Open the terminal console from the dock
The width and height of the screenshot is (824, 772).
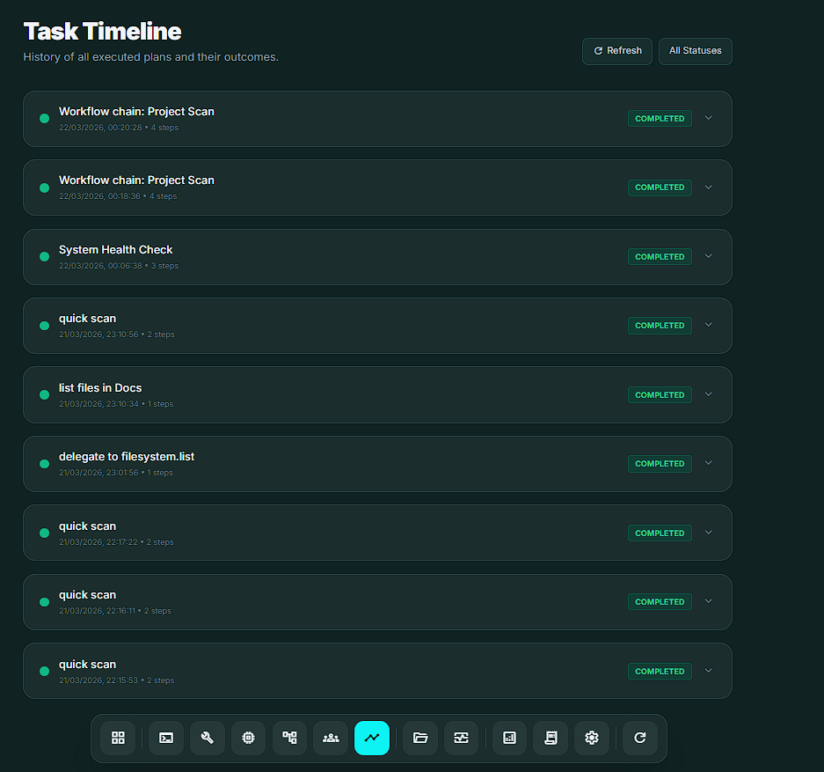[x=166, y=738]
